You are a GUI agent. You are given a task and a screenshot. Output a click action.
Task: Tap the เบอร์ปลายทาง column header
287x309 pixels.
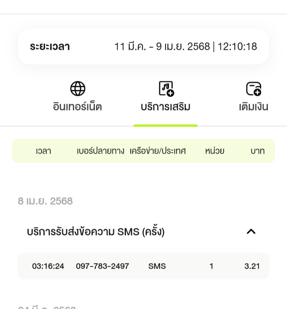pos(100,151)
